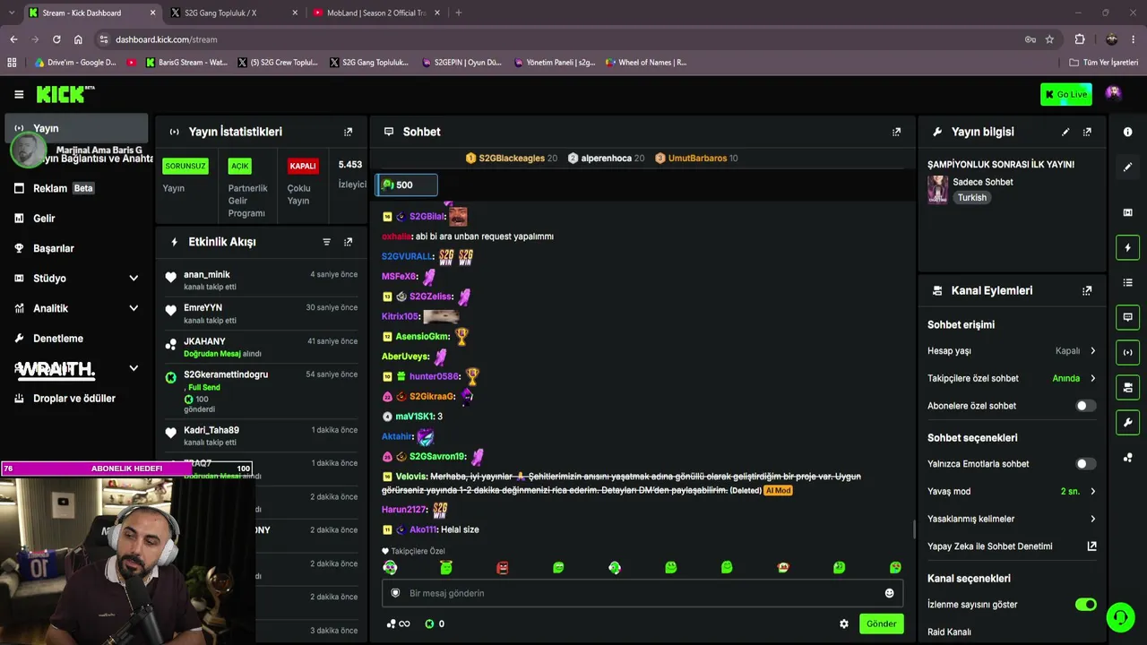Open chat settings gear icon
This screenshot has width=1147, height=645.
tap(843, 623)
